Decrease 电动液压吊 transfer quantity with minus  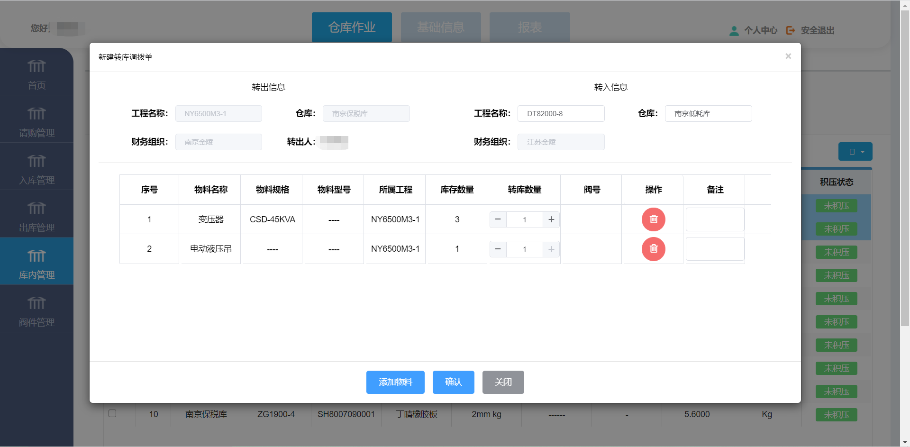pyautogui.click(x=498, y=249)
